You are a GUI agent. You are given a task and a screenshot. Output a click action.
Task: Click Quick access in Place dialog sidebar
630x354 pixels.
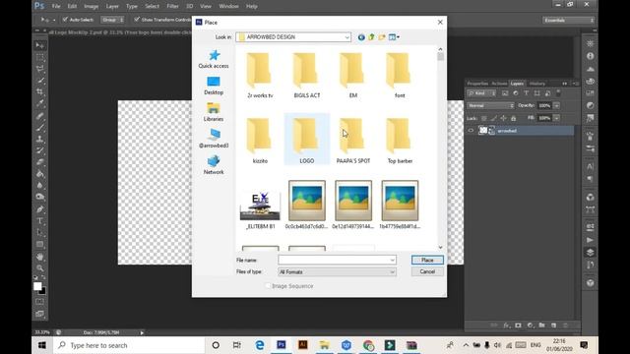pyautogui.click(x=214, y=59)
